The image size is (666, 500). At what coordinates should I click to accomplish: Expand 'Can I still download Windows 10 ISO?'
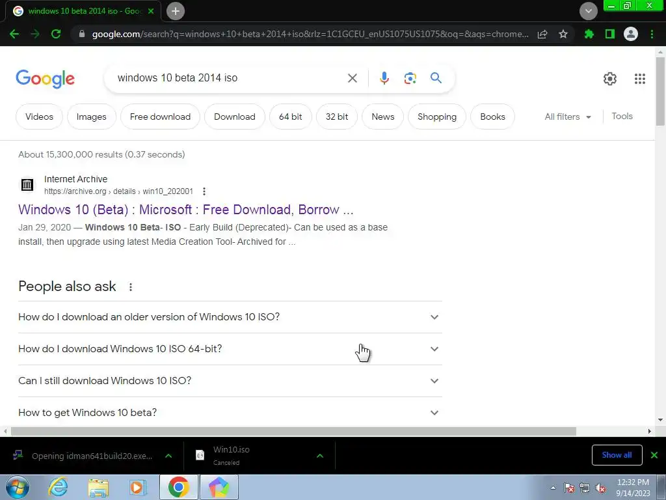pyautogui.click(x=230, y=381)
